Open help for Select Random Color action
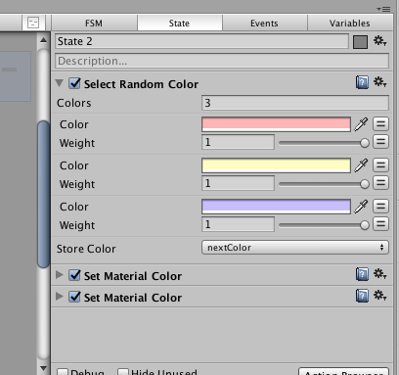This screenshot has height=375, width=399. [x=362, y=82]
